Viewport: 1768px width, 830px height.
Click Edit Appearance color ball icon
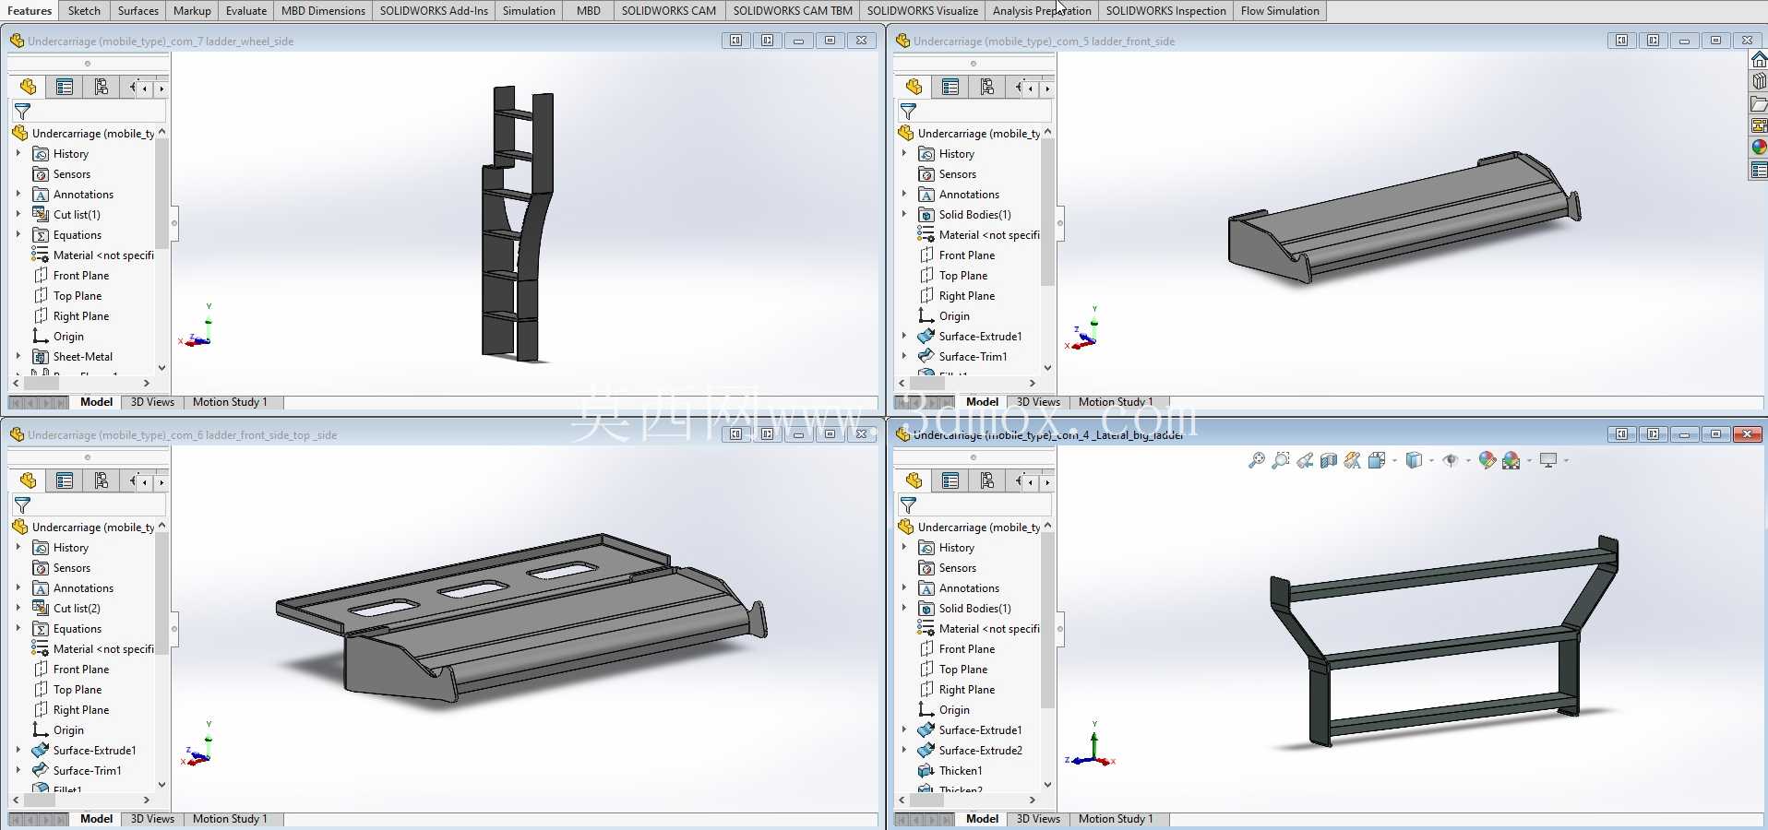pyautogui.click(x=1487, y=460)
